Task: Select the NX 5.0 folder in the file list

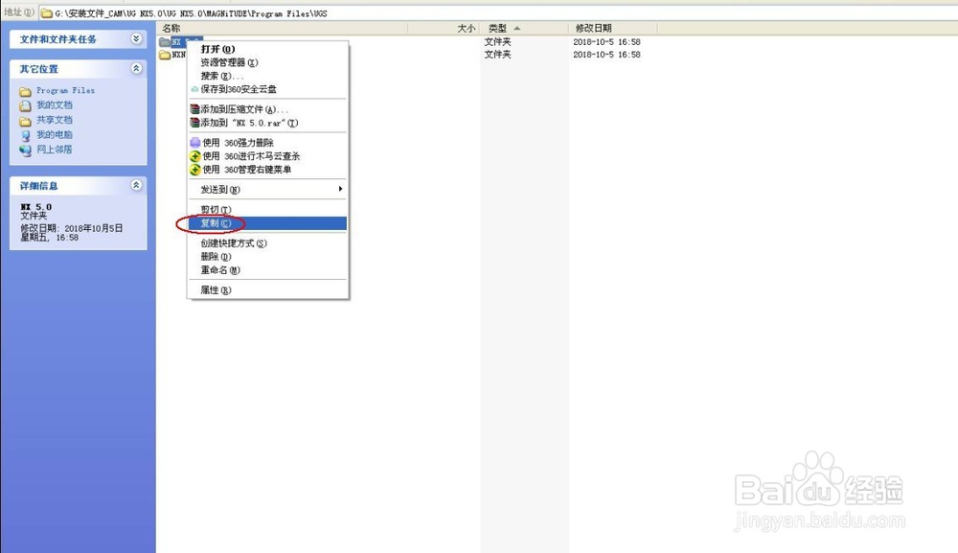Action: coord(176,42)
